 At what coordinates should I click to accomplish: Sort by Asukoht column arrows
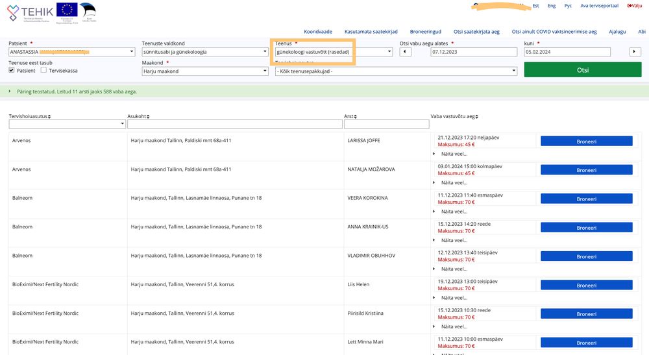pyautogui.click(x=148, y=116)
